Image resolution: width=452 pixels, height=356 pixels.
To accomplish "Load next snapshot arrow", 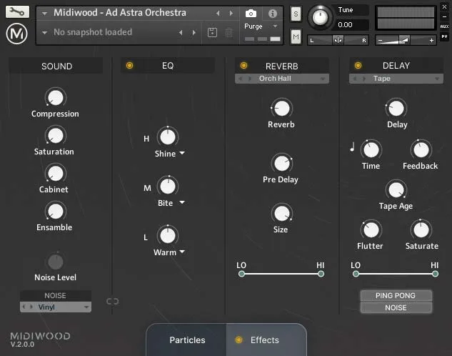I will pyautogui.click(x=194, y=32).
